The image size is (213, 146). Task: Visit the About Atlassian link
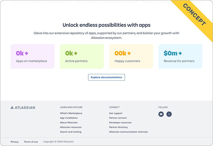tap(69, 122)
